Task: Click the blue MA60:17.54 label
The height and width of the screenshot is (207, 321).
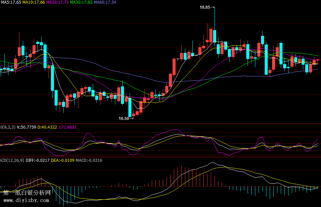Action: [x=105, y=2]
